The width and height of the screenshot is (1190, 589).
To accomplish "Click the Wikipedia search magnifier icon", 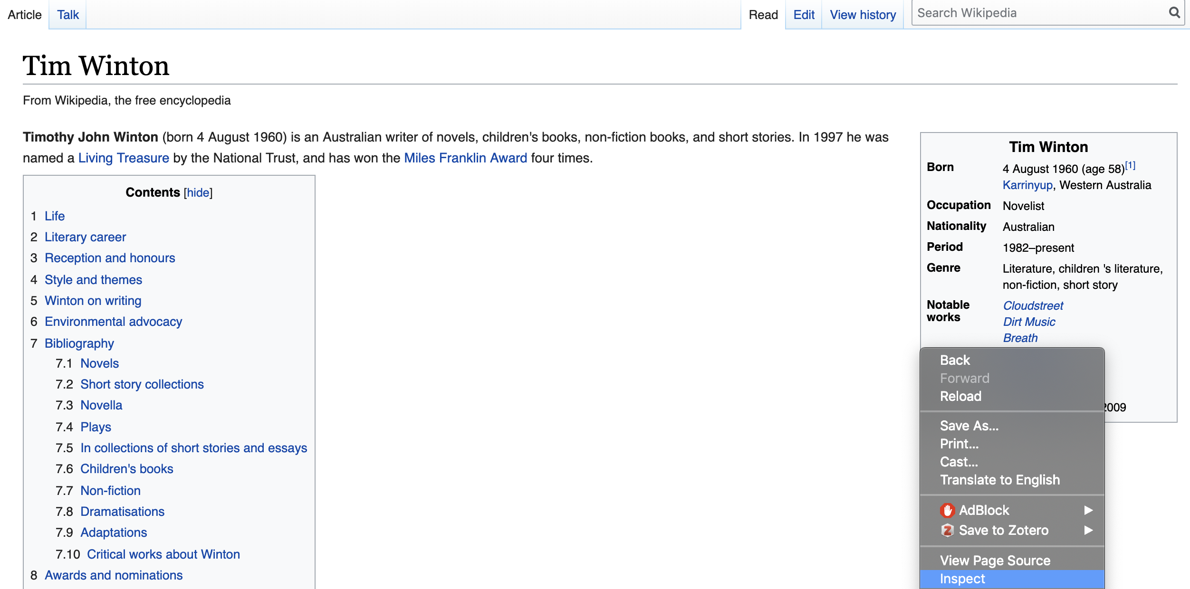I will [1174, 13].
